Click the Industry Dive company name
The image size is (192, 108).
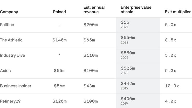[12, 55]
